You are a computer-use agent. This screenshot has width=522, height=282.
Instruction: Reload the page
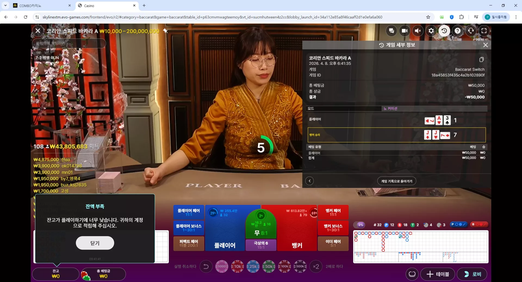coord(26,17)
